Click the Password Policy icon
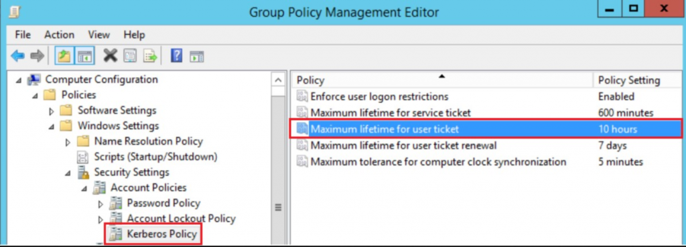 pos(115,203)
